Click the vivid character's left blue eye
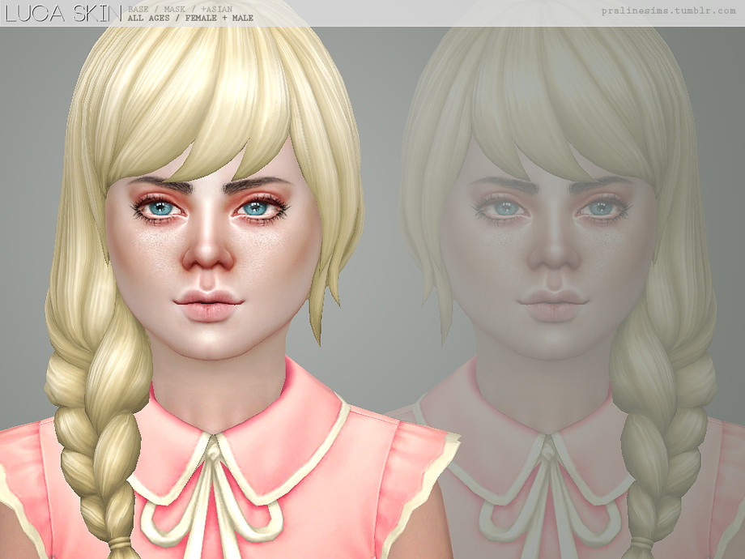Image resolution: width=745 pixels, height=559 pixels. tap(160, 207)
